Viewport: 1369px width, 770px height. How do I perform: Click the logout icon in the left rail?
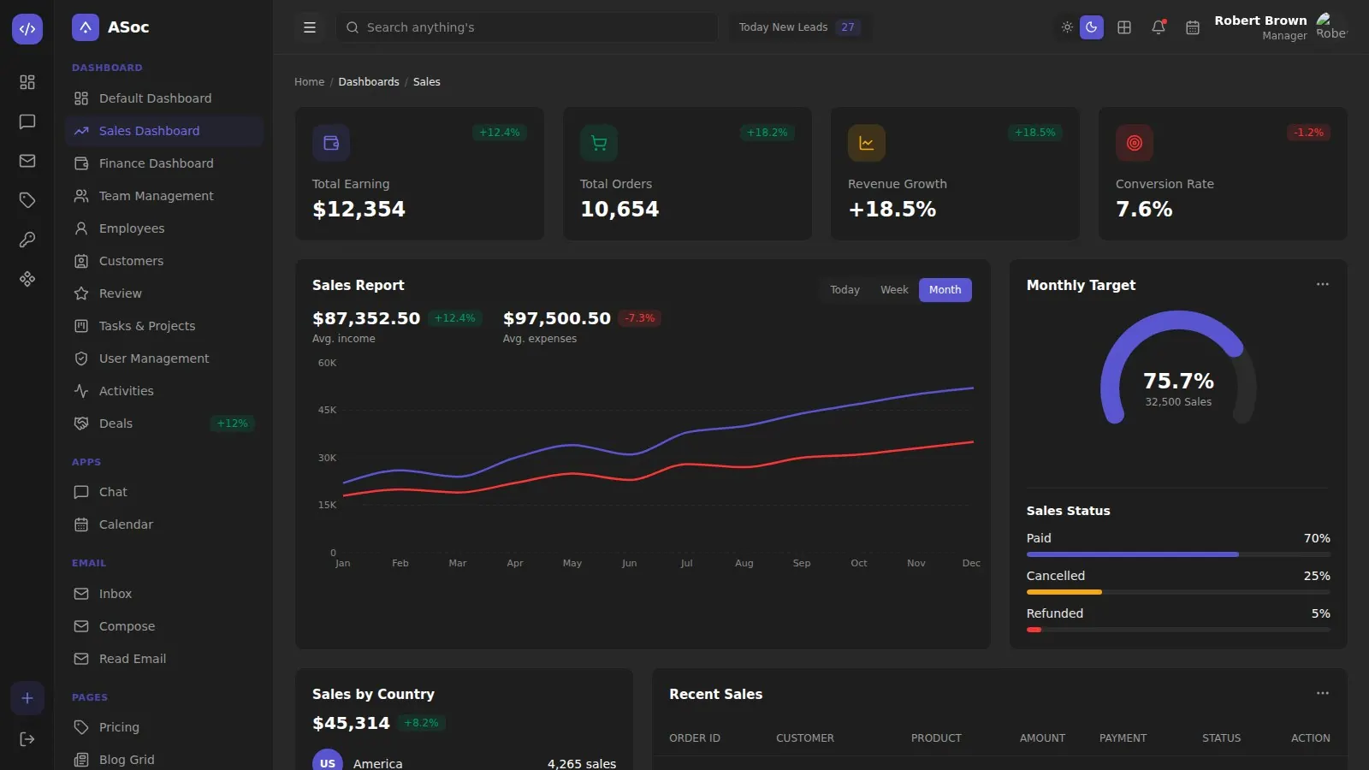[27, 739]
